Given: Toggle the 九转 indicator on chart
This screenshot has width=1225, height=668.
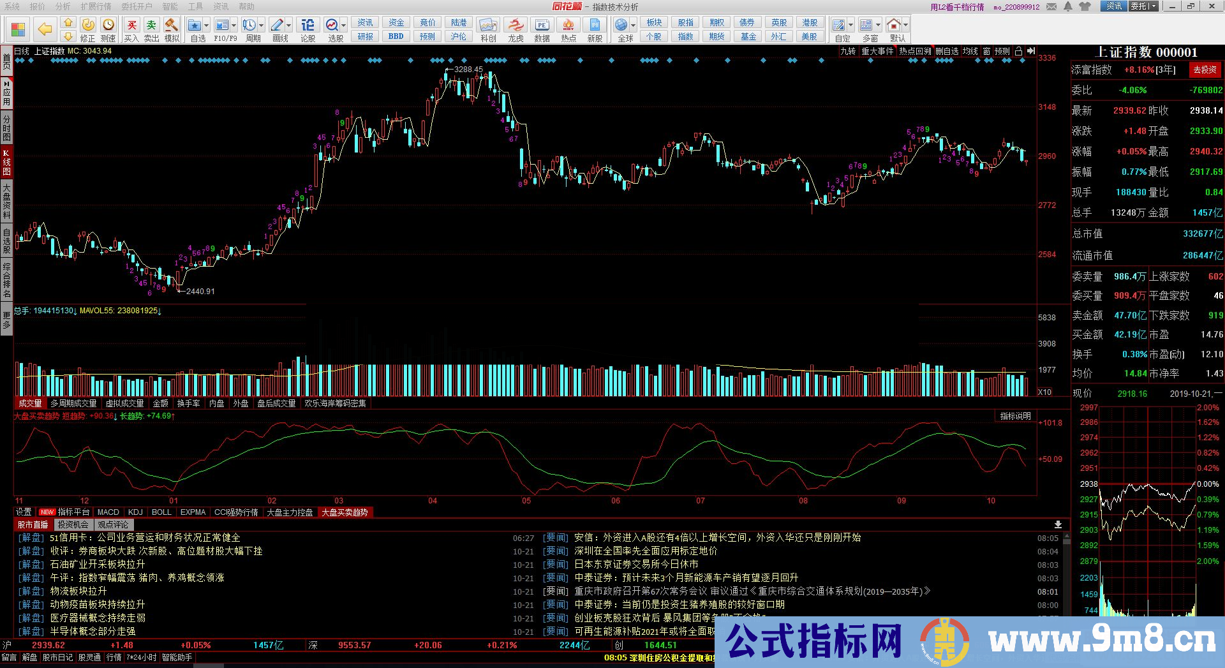Looking at the screenshot, I should click(848, 51).
